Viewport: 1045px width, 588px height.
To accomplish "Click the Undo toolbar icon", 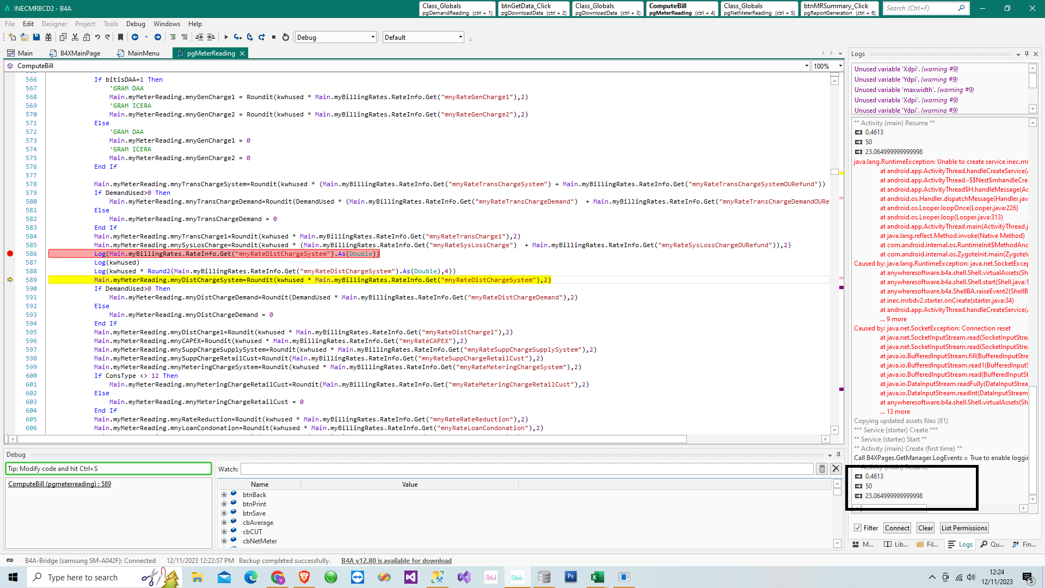I will tap(97, 38).
